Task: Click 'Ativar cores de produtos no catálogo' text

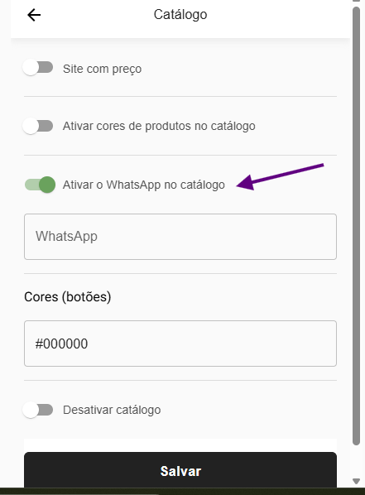Action: [159, 126]
